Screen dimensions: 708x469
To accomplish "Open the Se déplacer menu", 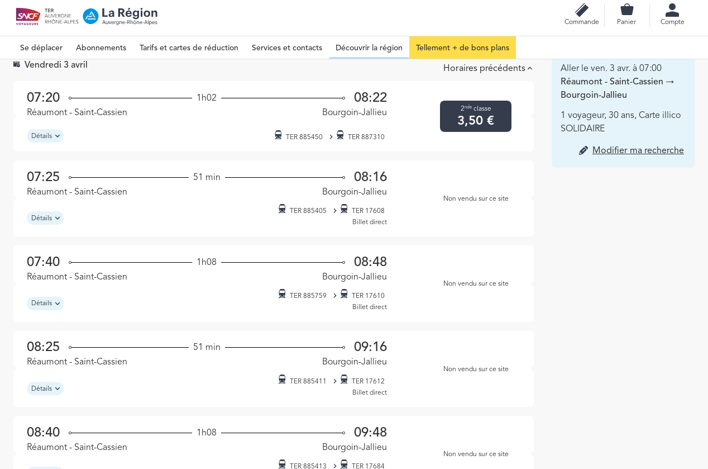I will tap(41, 48).
